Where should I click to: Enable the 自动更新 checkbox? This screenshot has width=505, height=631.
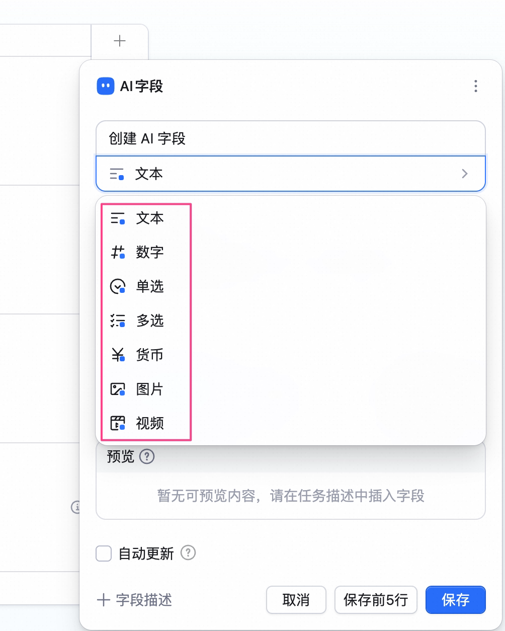pyautogui.click(x=104, y=554)
